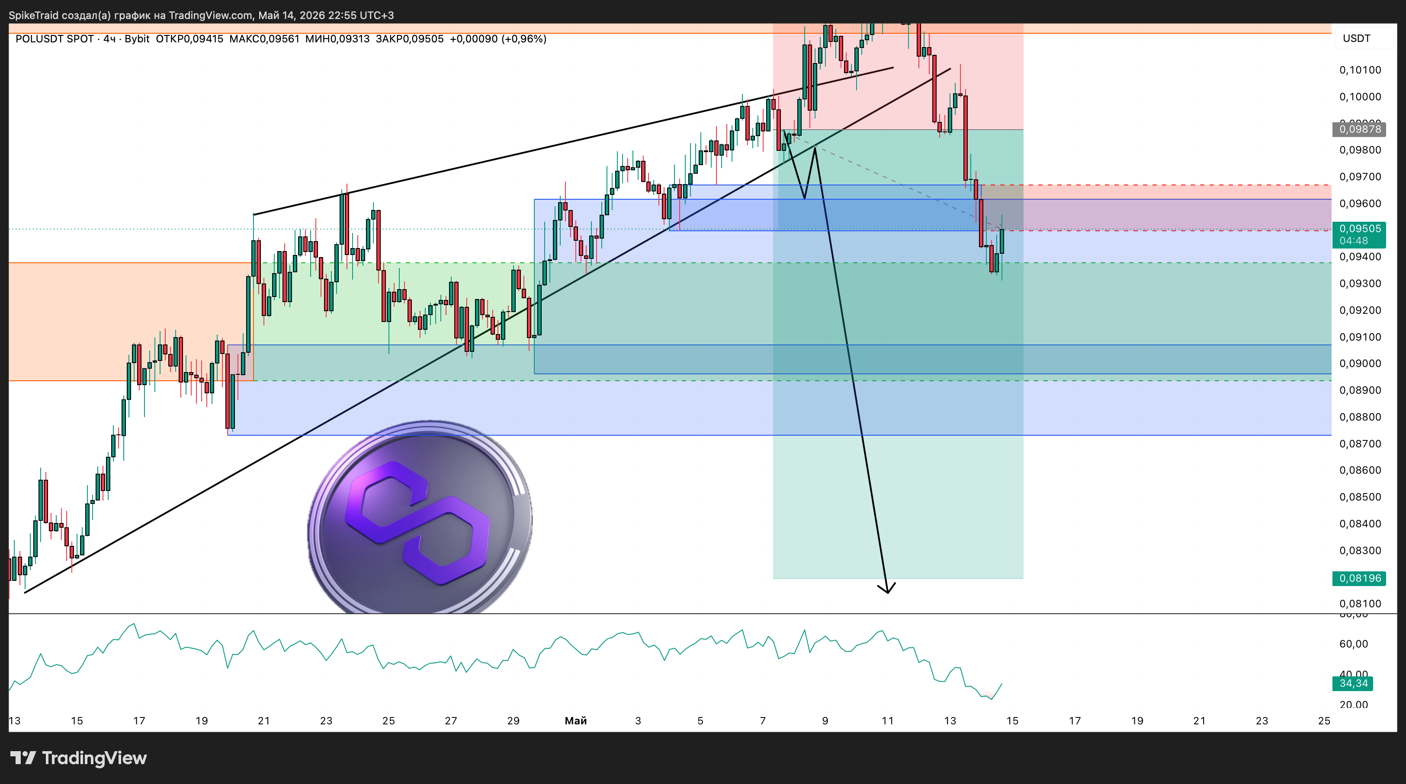
Task: Click the 60,00 RSI axis label
Action: pos(1354,644)
